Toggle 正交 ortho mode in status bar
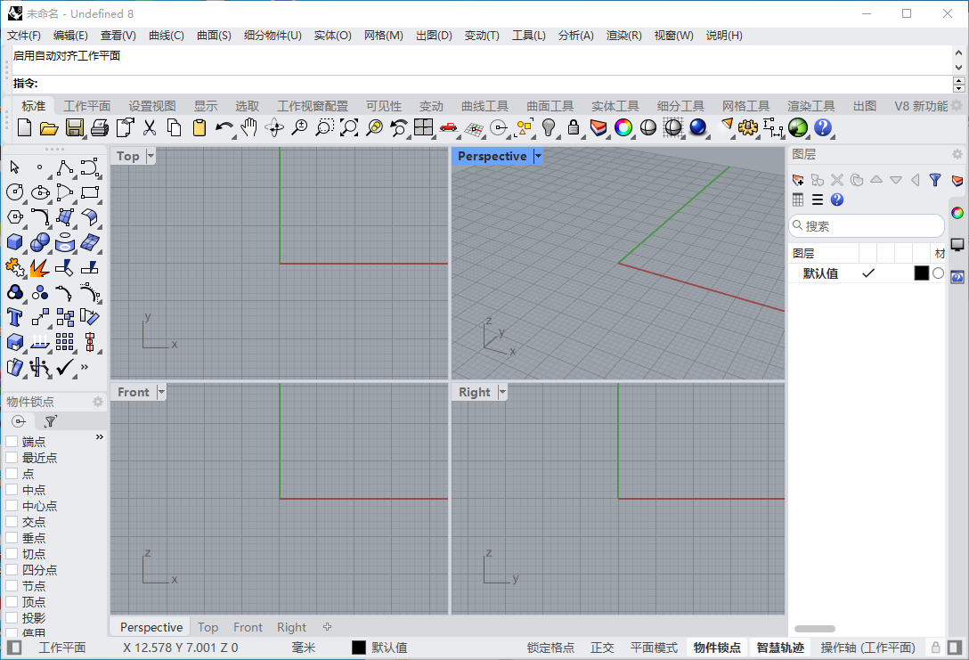 (x=602, y=647)
